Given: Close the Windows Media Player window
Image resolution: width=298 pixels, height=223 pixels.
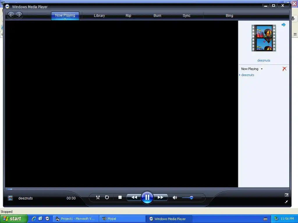Looking at the screenshot, I should pos(283,6).
